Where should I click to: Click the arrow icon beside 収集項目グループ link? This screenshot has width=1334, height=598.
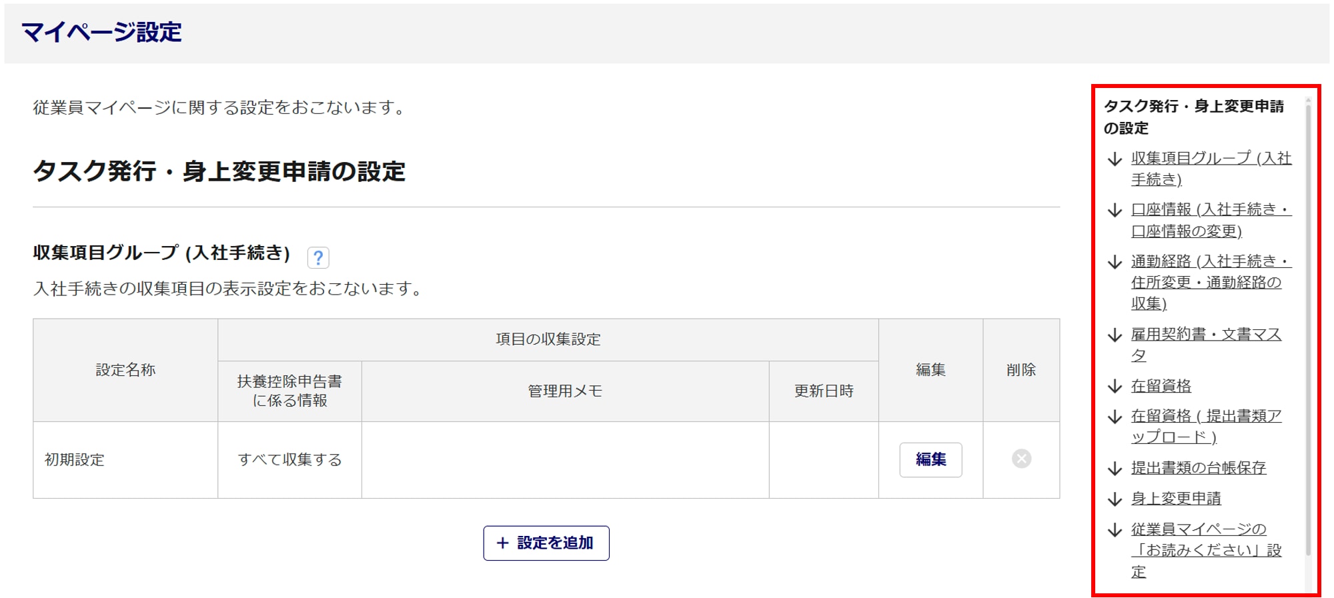pyautogui.click(x=1115, y=159)
